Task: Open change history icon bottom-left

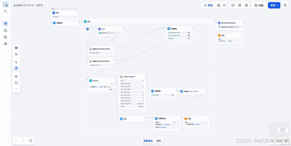Action: 31,141
